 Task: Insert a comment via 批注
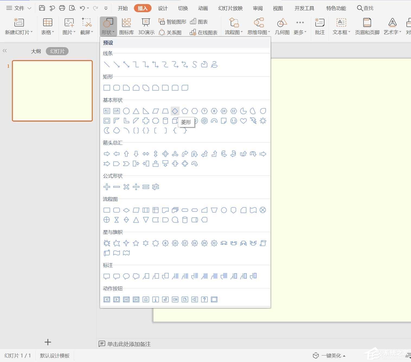click(x=320, y=26)
